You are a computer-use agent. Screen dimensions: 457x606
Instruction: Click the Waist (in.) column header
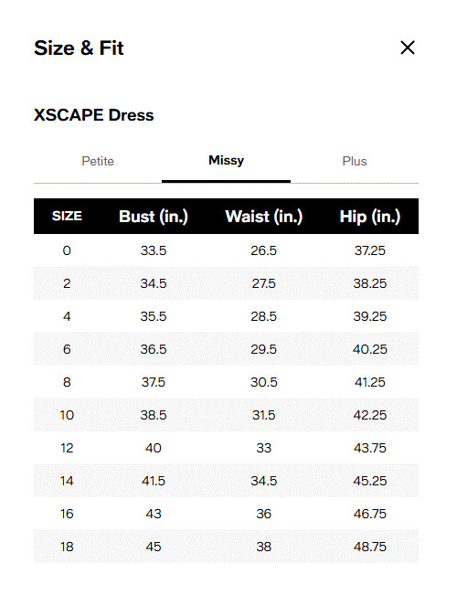(264, 217)
